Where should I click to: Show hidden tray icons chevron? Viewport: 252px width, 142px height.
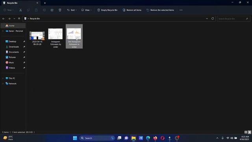[x=217, y=138]
